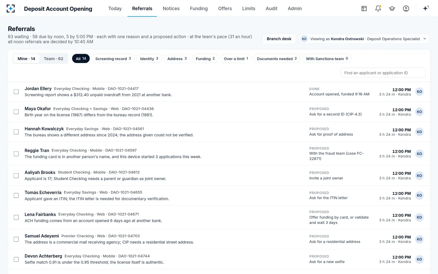Tick the checkbox for Samuel Adeyemi

point(16,239)
